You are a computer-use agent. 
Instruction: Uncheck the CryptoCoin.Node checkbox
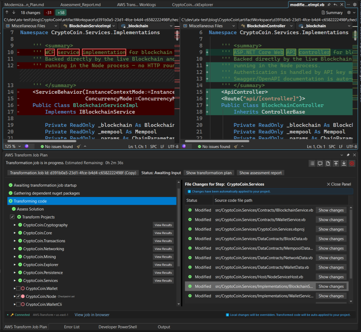(x=18, y=296)
